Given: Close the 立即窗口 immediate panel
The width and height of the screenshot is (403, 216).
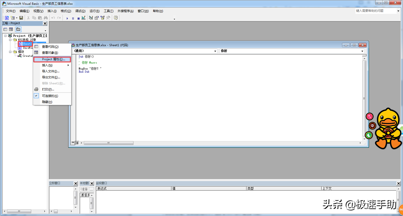Looking at the screenshot, I should [76, 183].
